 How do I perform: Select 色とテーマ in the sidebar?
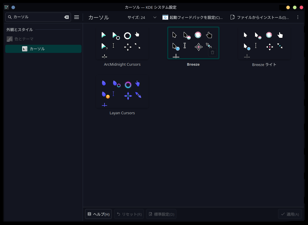tap(43, 39)
